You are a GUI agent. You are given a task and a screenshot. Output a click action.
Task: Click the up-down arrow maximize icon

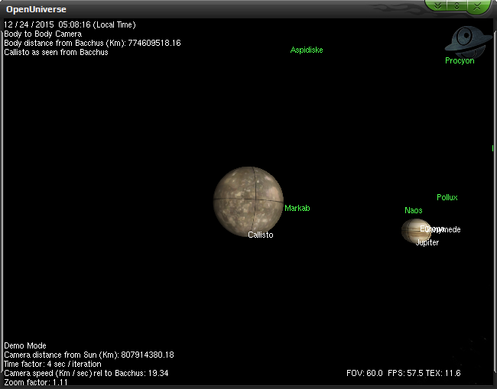[x=456, y=6]
